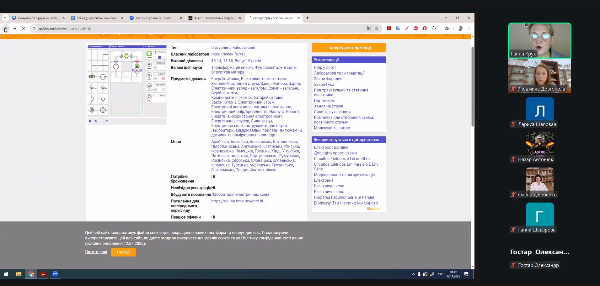Open the Adobe Acrobat browser extension
Screen dimensions: 600x286
[x=389, y=29]
